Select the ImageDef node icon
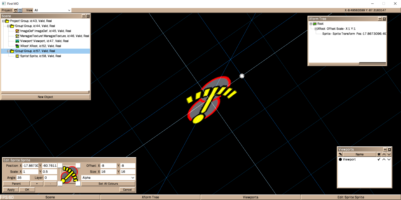The width and height of the screenshot is (401, 200). 17,31
